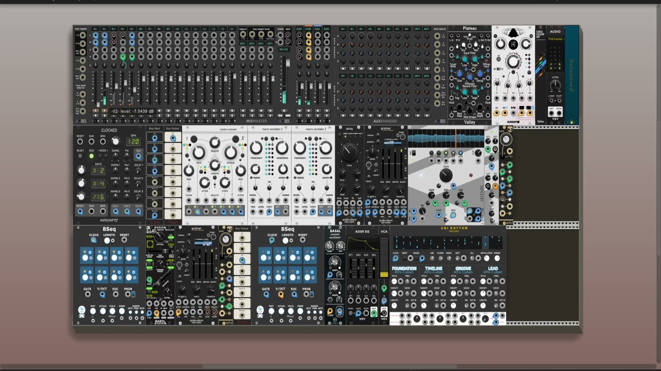Click the Clocked ratio display showing /16

click(x=98, y=197)
